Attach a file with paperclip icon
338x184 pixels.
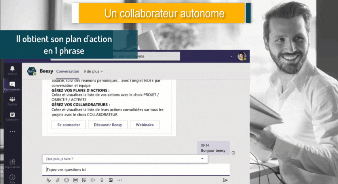click(57, 180)
